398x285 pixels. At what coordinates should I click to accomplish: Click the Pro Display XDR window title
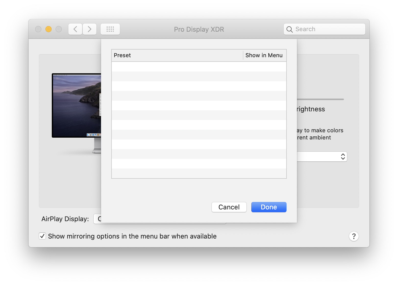point(199,29)
